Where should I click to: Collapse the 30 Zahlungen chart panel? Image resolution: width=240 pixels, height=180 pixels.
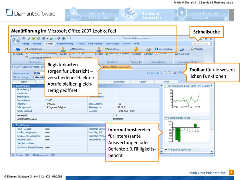coord(166,86)
